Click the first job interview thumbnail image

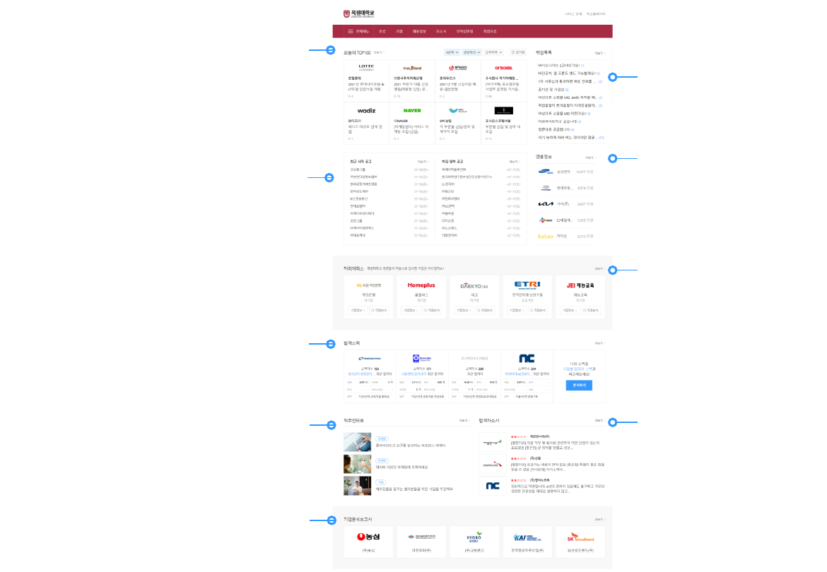point(357,442)
